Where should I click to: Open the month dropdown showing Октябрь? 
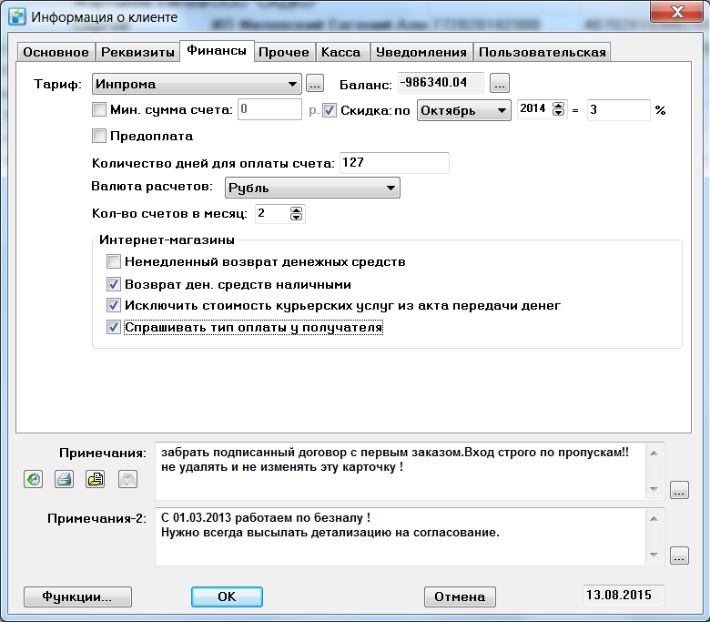[x=463, y=110]
